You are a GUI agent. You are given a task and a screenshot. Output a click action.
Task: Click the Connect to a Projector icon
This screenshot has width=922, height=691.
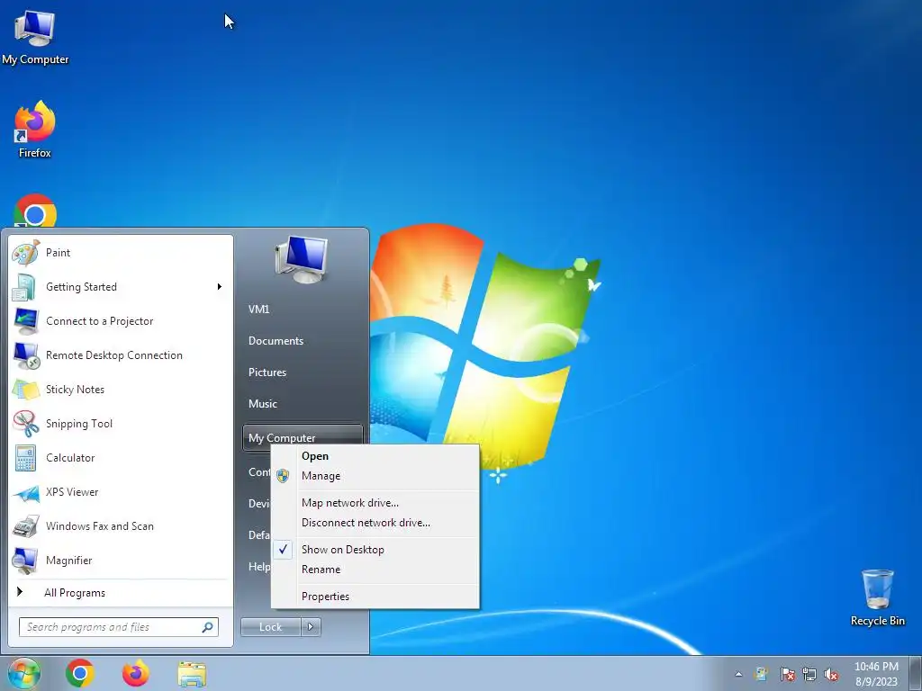tap(25, 321)
